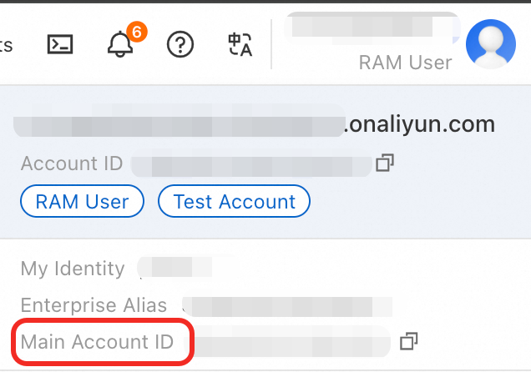This screenshot has height=372, width=531.
Task: Open the help question mark icon
Action: click(x=180, y=44)
